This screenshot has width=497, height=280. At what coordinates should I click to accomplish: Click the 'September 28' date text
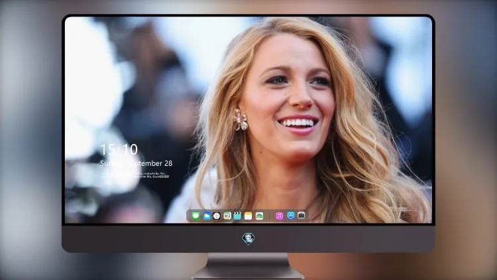tap(150, 163)
